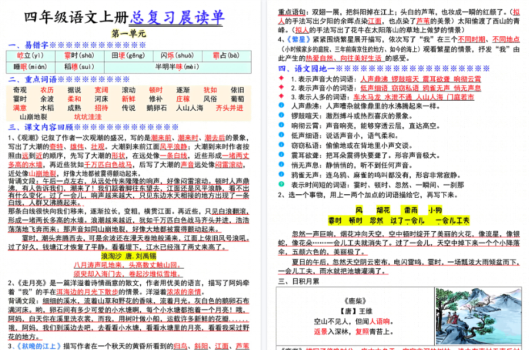Click the red diamond bullet before 表示人多的词语
529x350 pixels.
click(x=281, y=96)
